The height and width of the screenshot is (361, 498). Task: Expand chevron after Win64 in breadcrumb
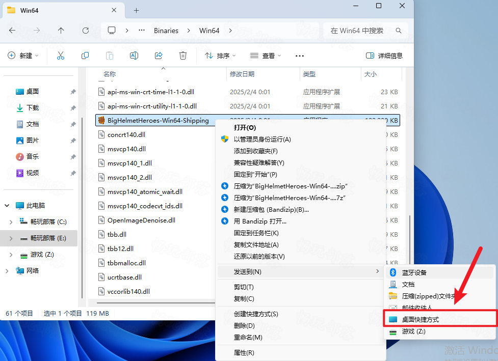coord(230,31)
